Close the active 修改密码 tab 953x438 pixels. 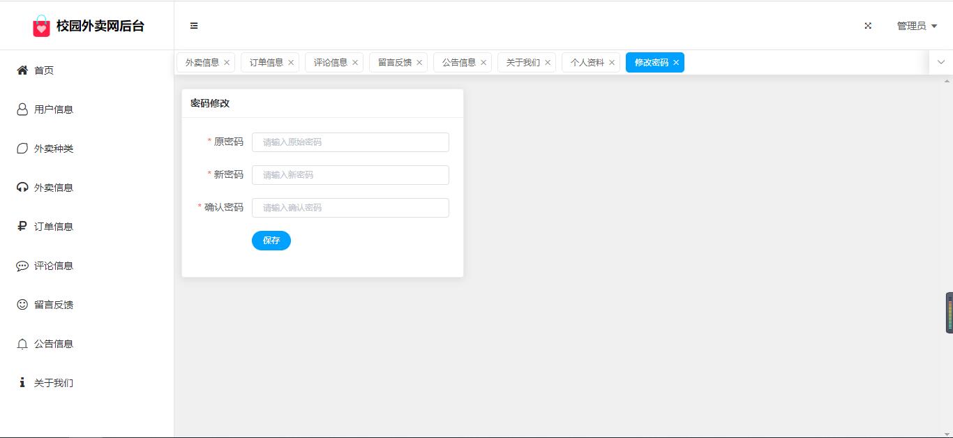click(676, 63)
